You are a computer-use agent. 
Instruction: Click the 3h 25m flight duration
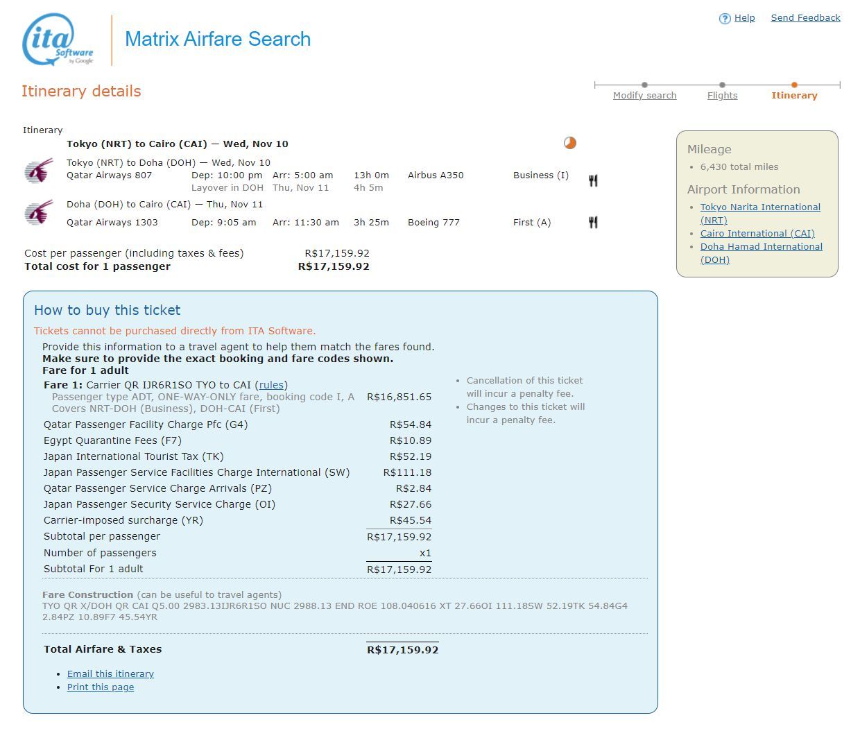point(371,223)
